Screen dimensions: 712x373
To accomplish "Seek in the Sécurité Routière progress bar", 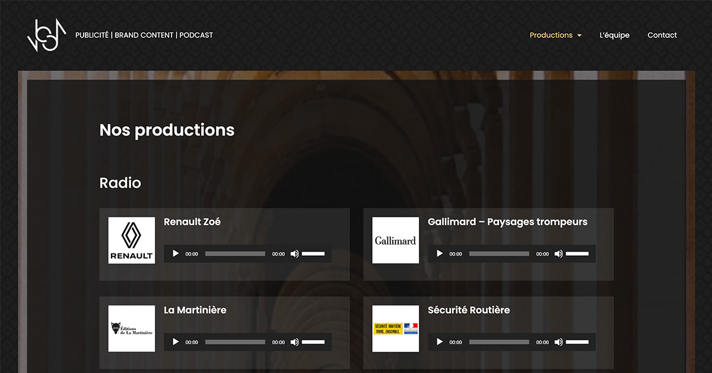I will (499, 342).
